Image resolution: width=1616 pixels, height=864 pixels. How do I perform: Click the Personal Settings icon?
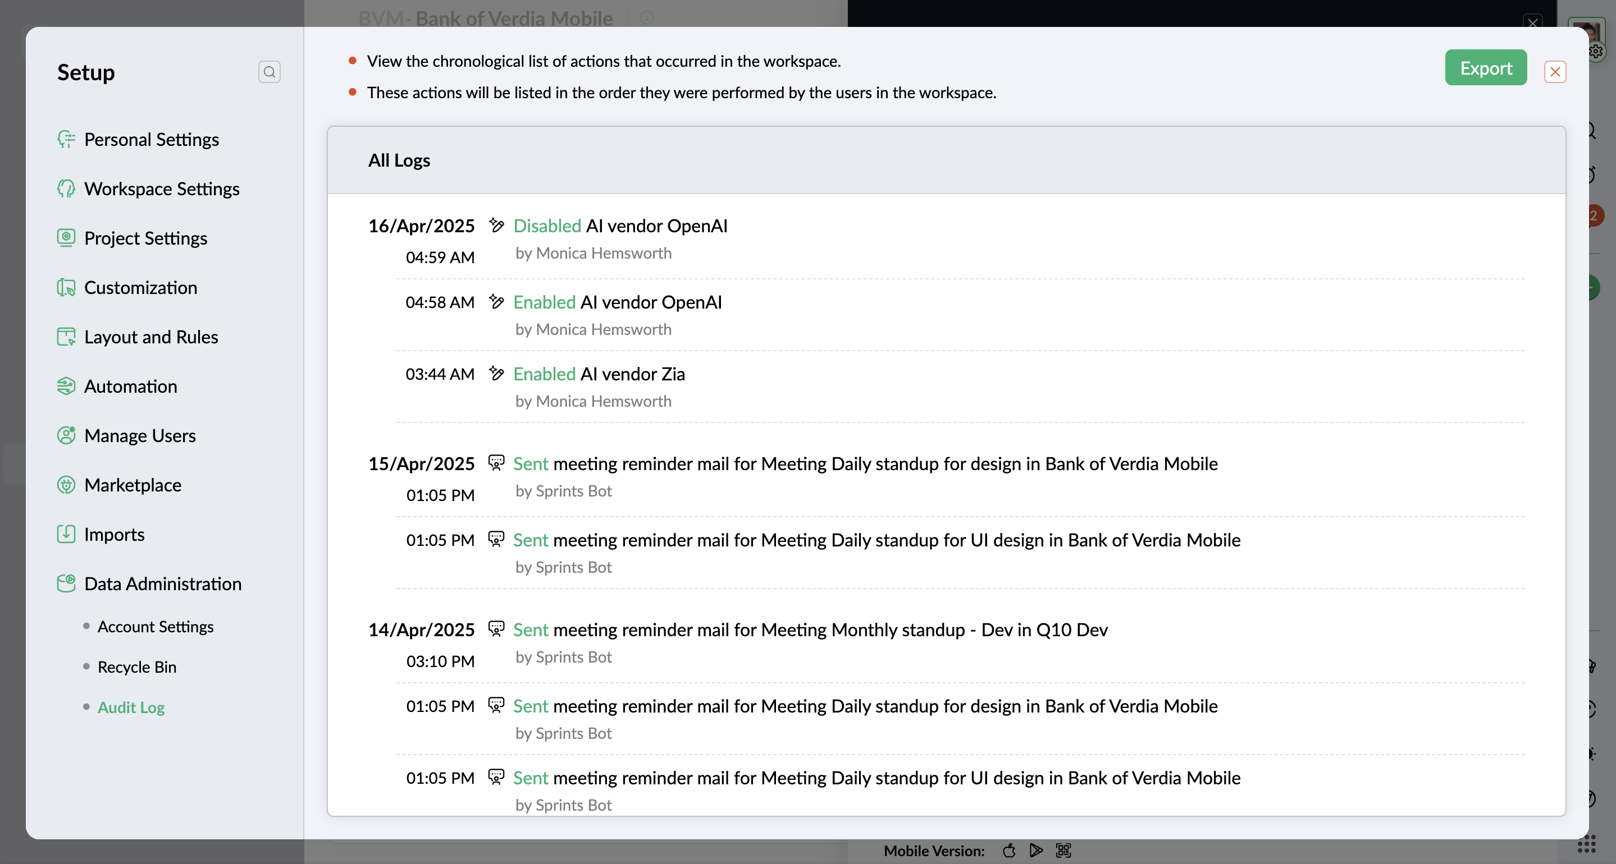(x=66, y=139)
